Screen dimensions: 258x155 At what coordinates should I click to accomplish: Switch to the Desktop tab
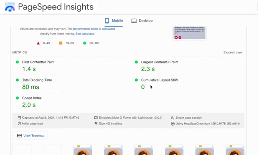pyautogui.click(x=142, y=21)
